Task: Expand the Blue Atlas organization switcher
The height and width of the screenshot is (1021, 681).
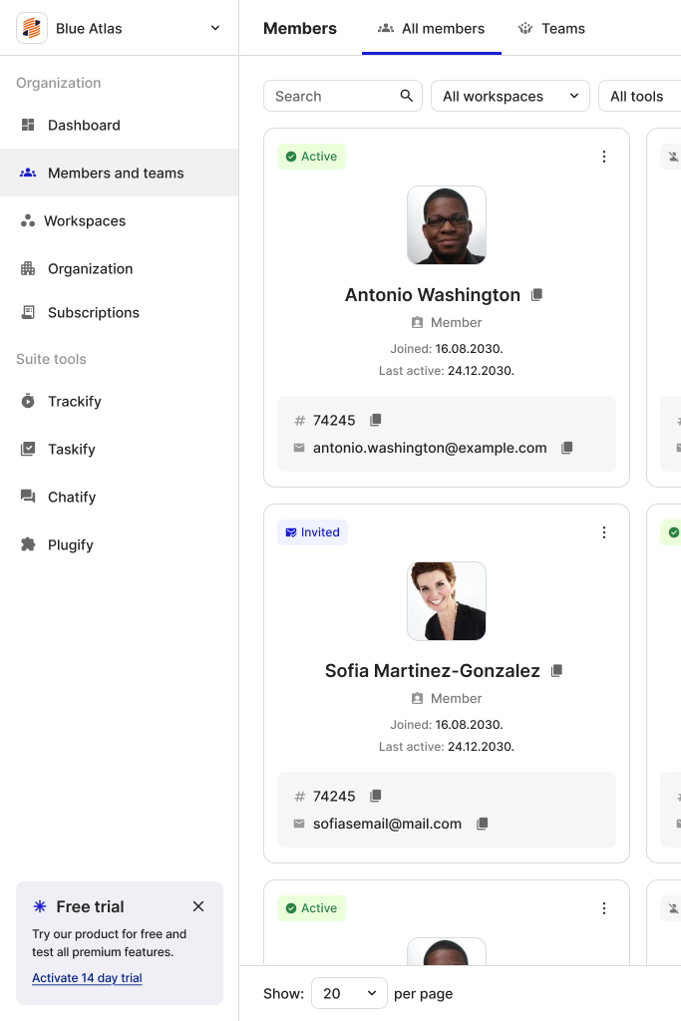Action: coord(215,28)
